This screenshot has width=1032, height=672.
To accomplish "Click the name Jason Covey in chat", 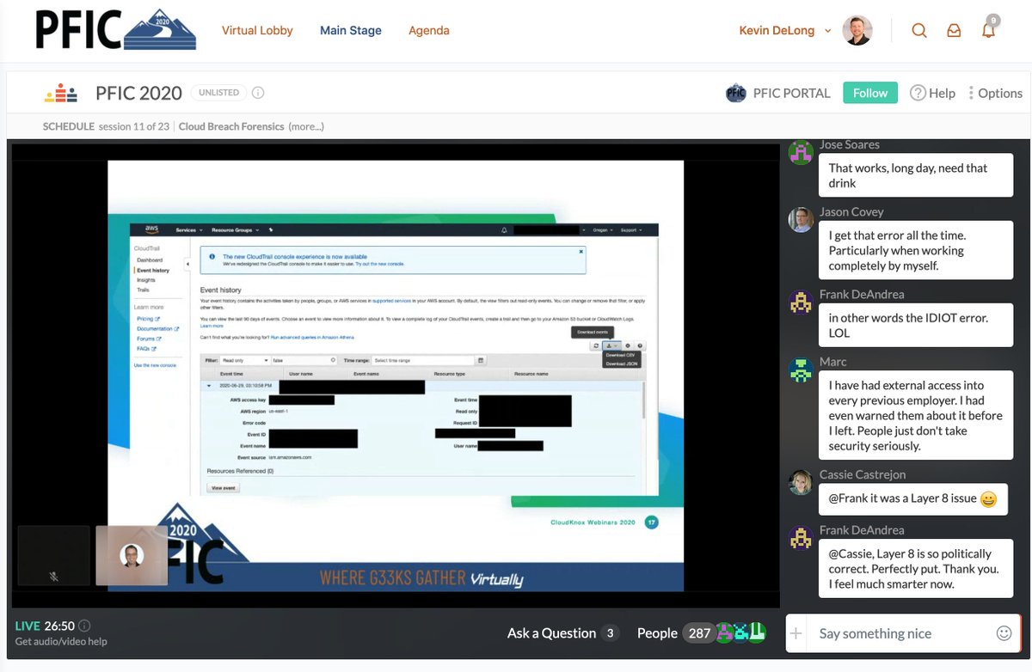I will click(851, 211).
